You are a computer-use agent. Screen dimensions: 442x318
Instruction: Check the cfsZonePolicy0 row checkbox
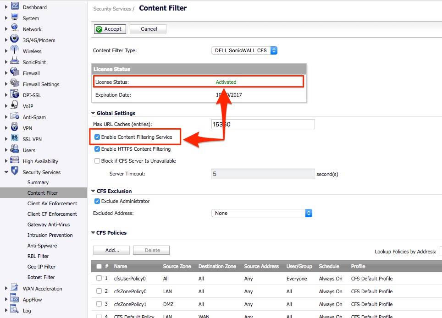pos(99,291)
